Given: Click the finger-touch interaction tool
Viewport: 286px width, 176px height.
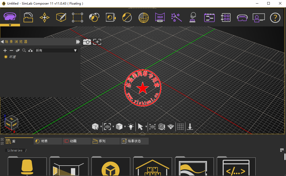Looking at the screenshot, I should [193, 17].
